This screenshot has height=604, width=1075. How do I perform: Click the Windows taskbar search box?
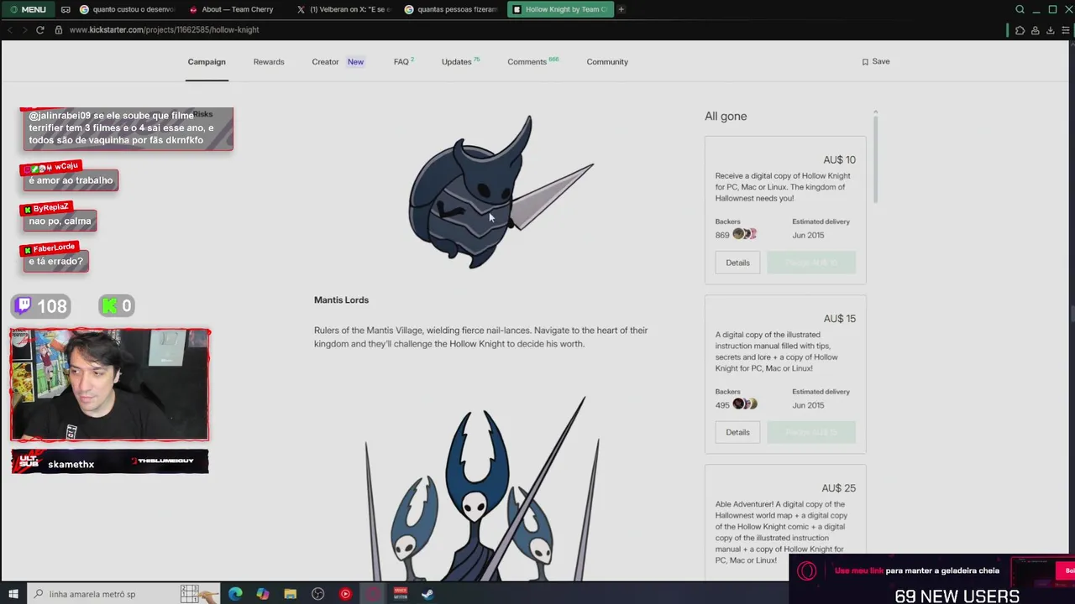[x=123, y=594]
